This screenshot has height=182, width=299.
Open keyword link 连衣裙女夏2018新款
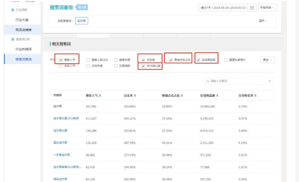tap(66, 118)
